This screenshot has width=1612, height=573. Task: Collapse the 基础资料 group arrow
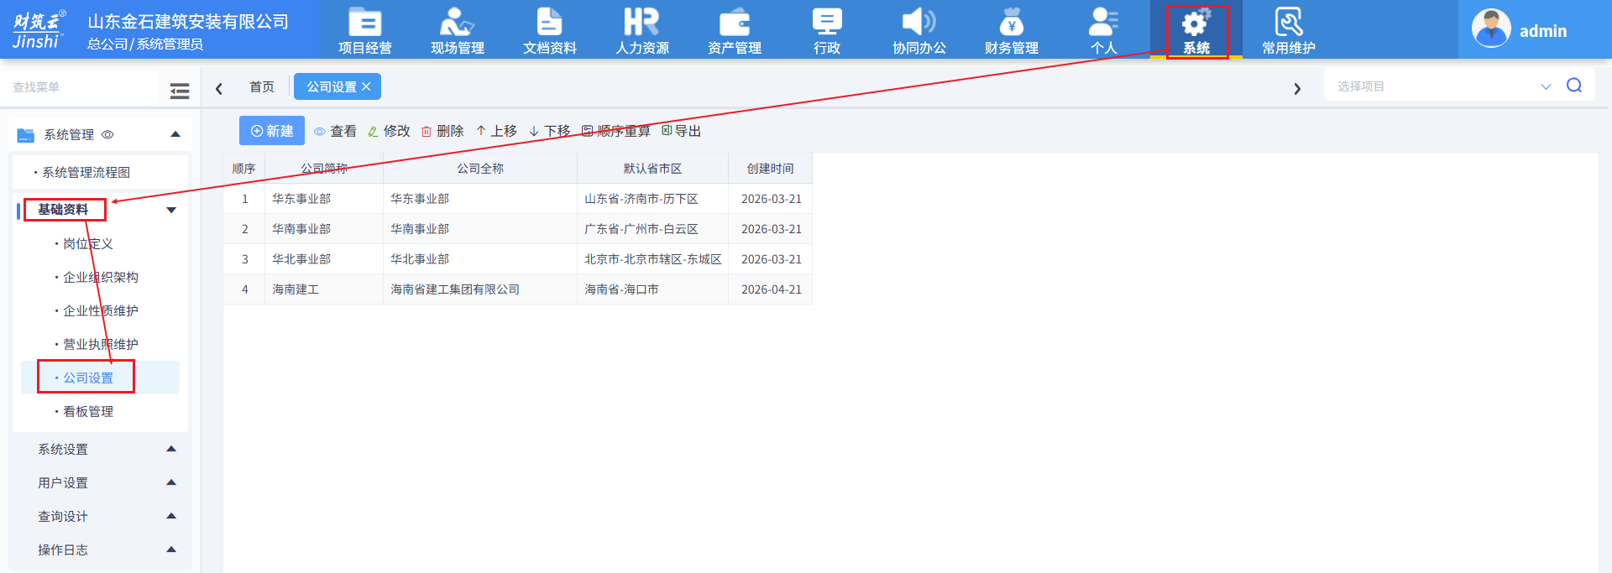[171, 210]
